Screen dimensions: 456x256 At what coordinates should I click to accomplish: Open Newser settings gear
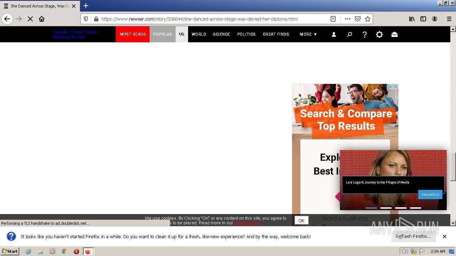click(x=379, y=34)
